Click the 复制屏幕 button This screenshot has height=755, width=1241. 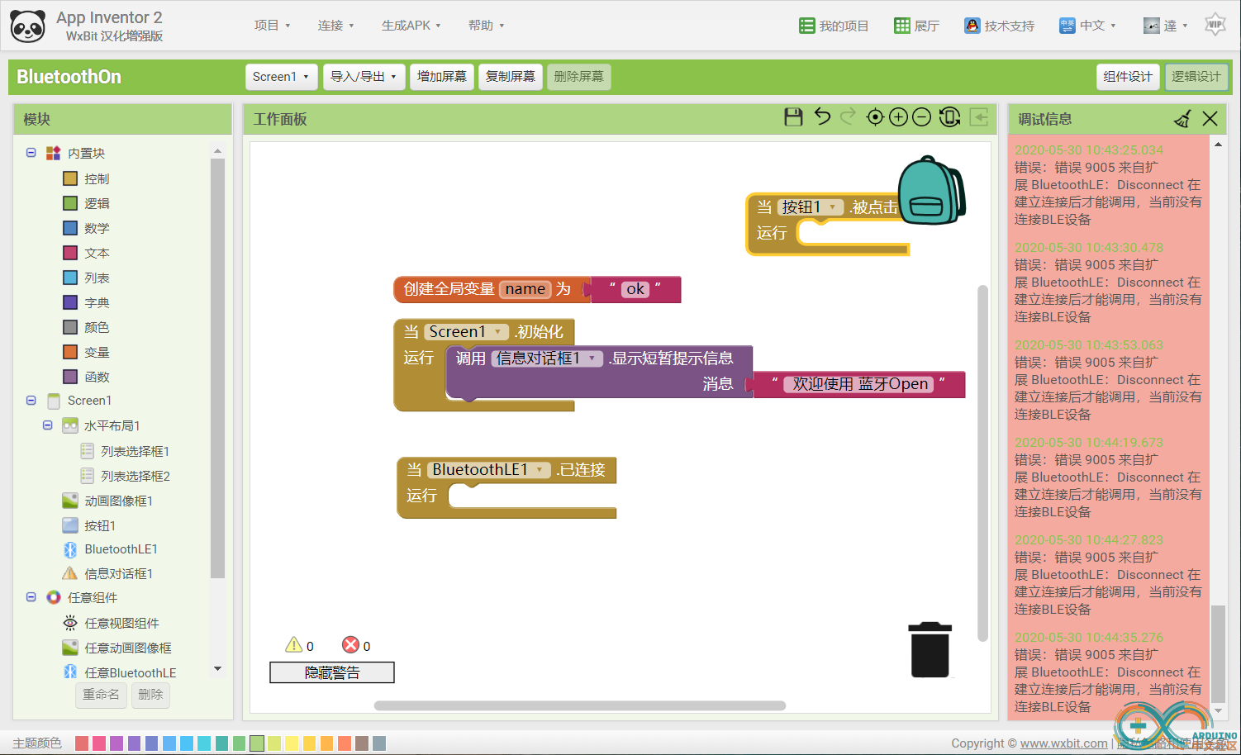(511, 77)
